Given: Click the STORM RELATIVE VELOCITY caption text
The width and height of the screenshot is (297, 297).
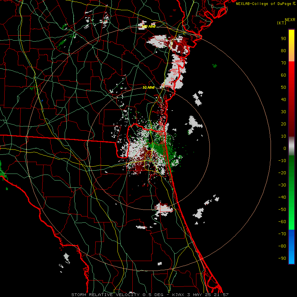Looking at the screenshot, I should coord(105,295).
